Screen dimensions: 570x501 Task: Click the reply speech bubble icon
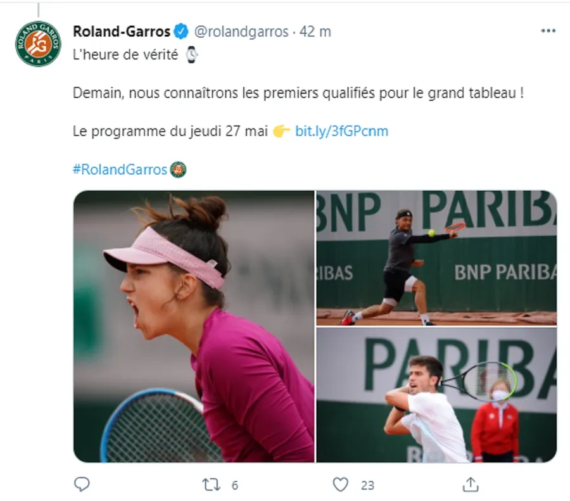point(82,485)
